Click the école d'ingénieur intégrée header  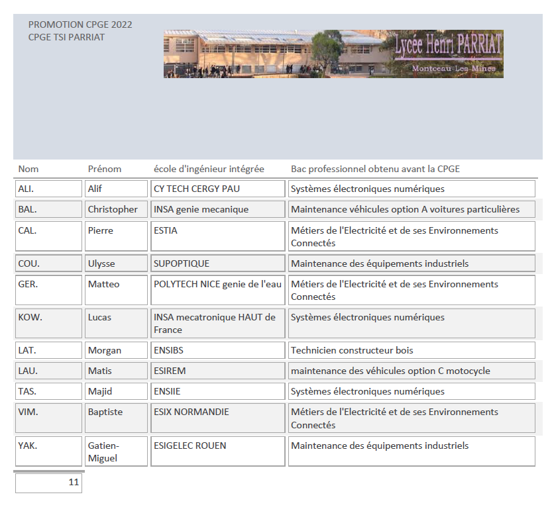click(x=209, y=169)
